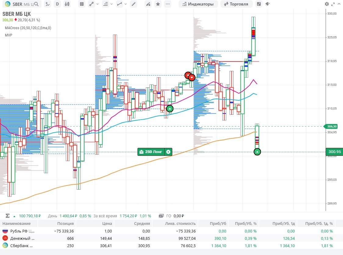Select the MACross indicator legend

coord(28,28)
